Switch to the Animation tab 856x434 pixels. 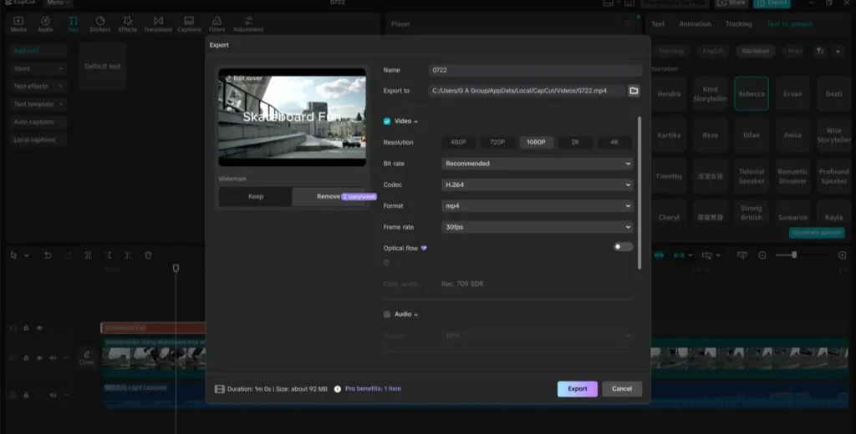695,24
